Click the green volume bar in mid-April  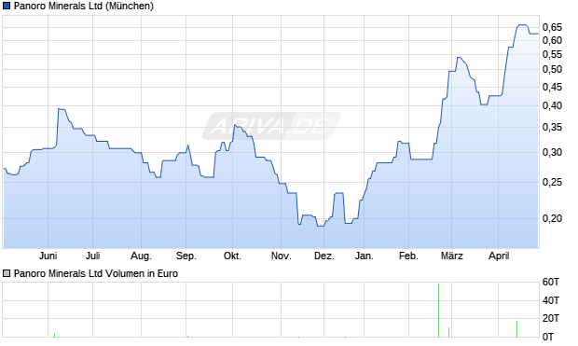[516, 329]
